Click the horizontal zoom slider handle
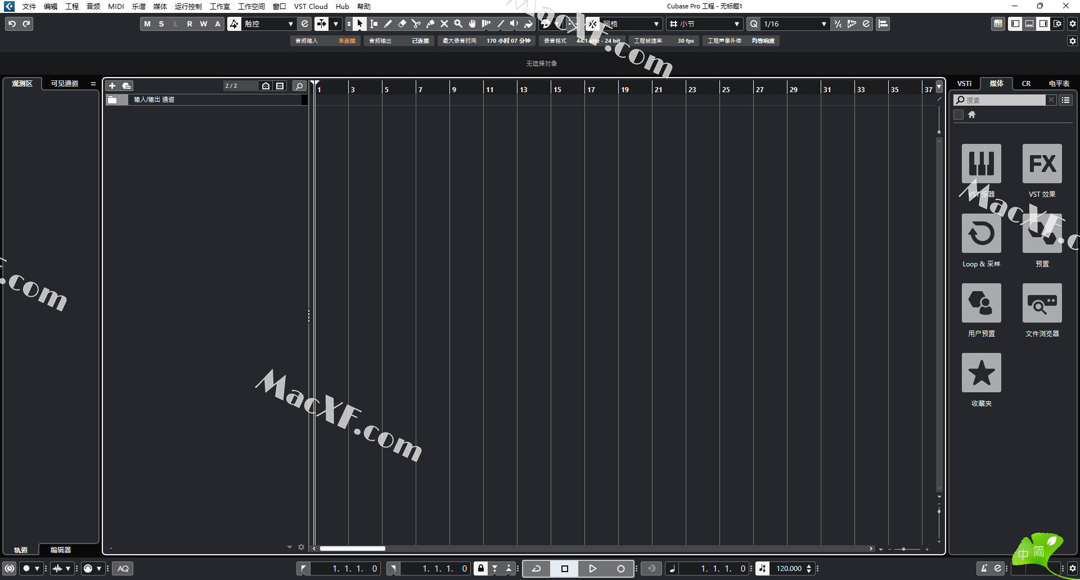 pyautogui.click(x=903, y=549)
